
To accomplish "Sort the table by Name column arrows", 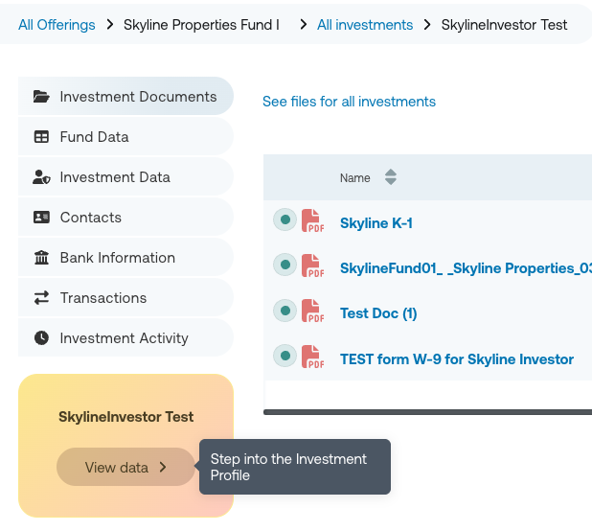I will coord(391,177).
